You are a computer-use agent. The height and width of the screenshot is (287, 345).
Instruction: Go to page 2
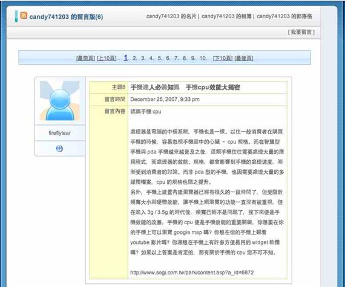click(134, 58)
